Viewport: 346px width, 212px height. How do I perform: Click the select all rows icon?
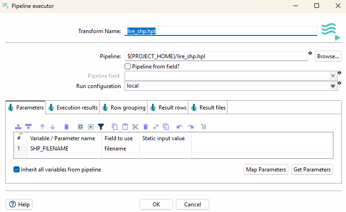click(80, 126)
